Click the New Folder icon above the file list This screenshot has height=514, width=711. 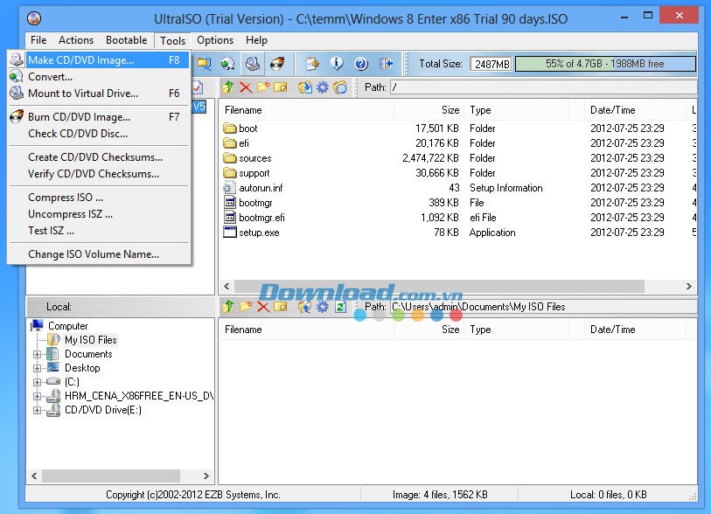[262, 87]
